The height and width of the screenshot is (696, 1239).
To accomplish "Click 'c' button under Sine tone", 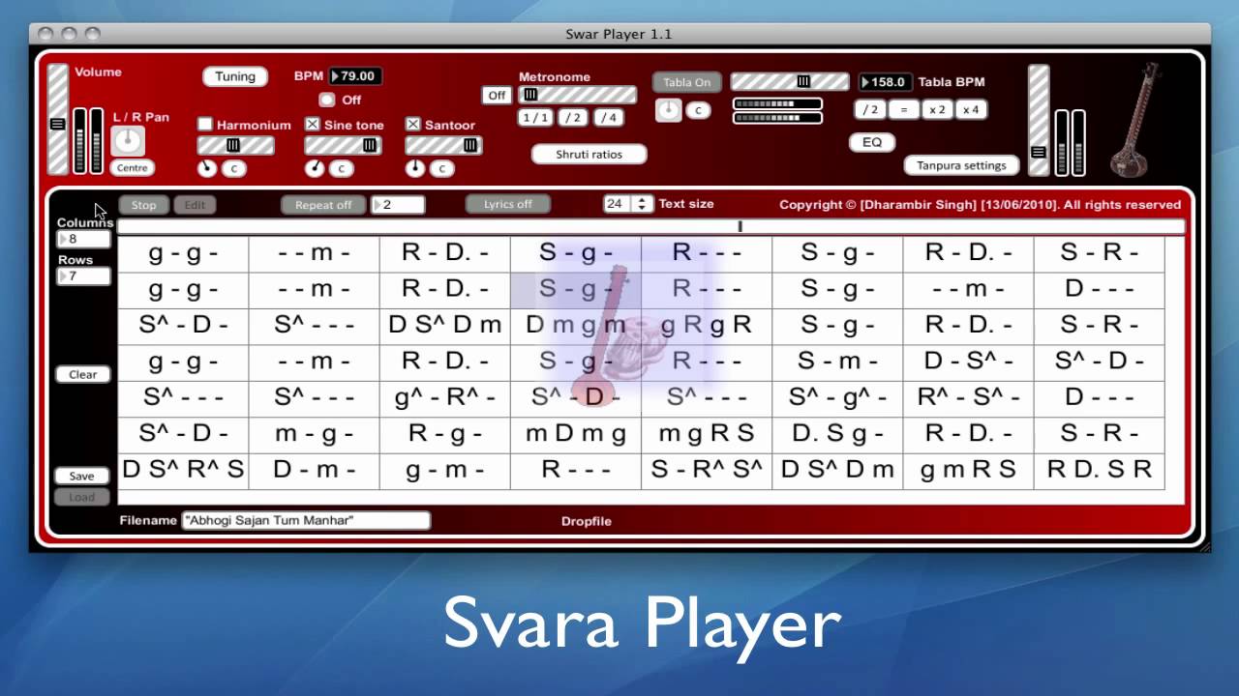I will (341, 169).
